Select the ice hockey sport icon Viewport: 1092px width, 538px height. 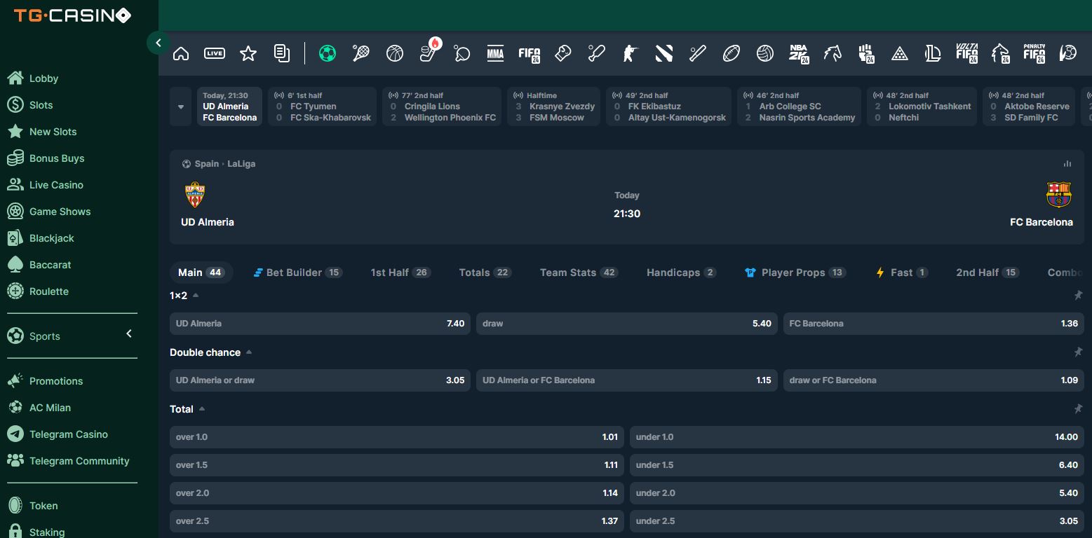(x=429, y=53)
